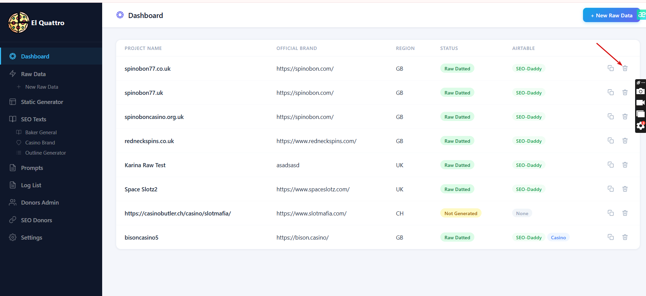
Task: Duplicate the spinobon77.uk project row
Action: (x=611, y=92)
